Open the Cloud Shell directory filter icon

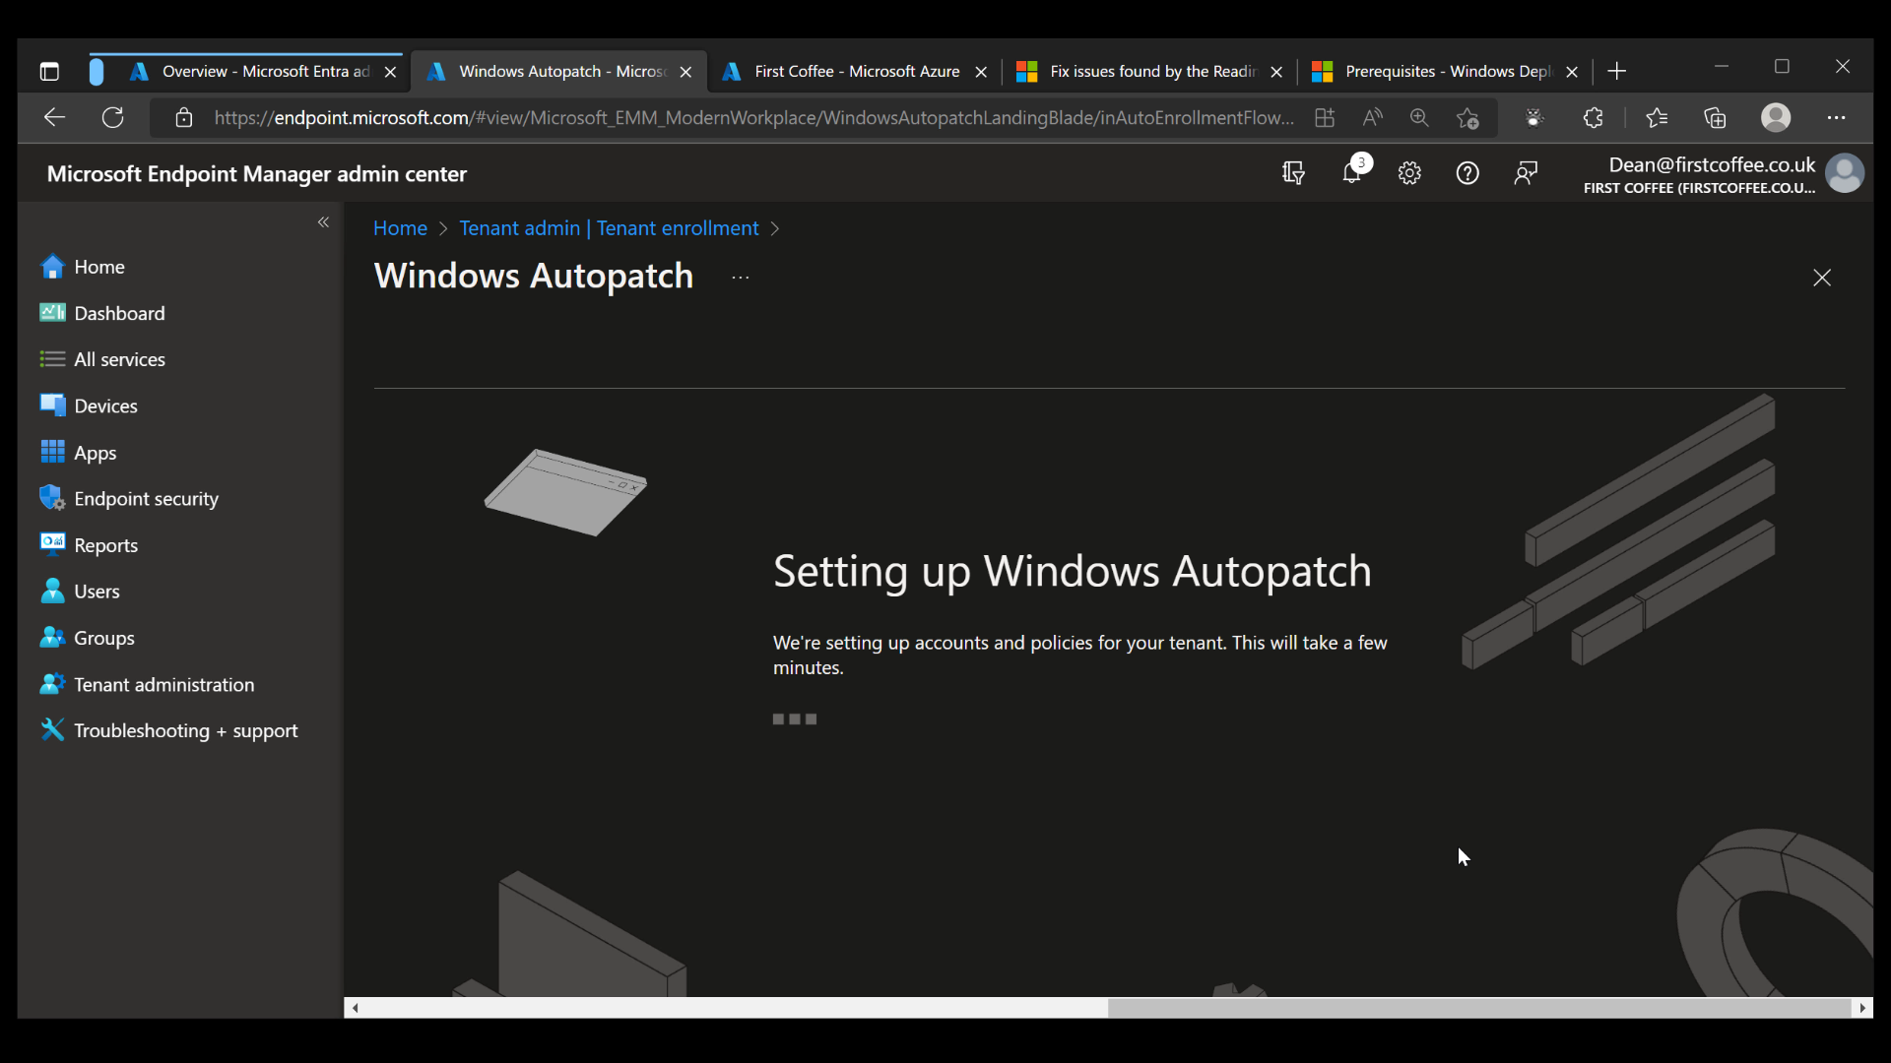tap(1293, 172)
